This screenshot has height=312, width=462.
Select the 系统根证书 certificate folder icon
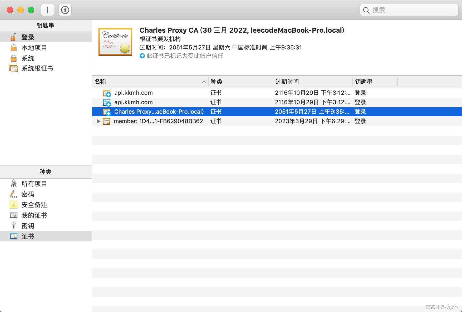[14, 68]
